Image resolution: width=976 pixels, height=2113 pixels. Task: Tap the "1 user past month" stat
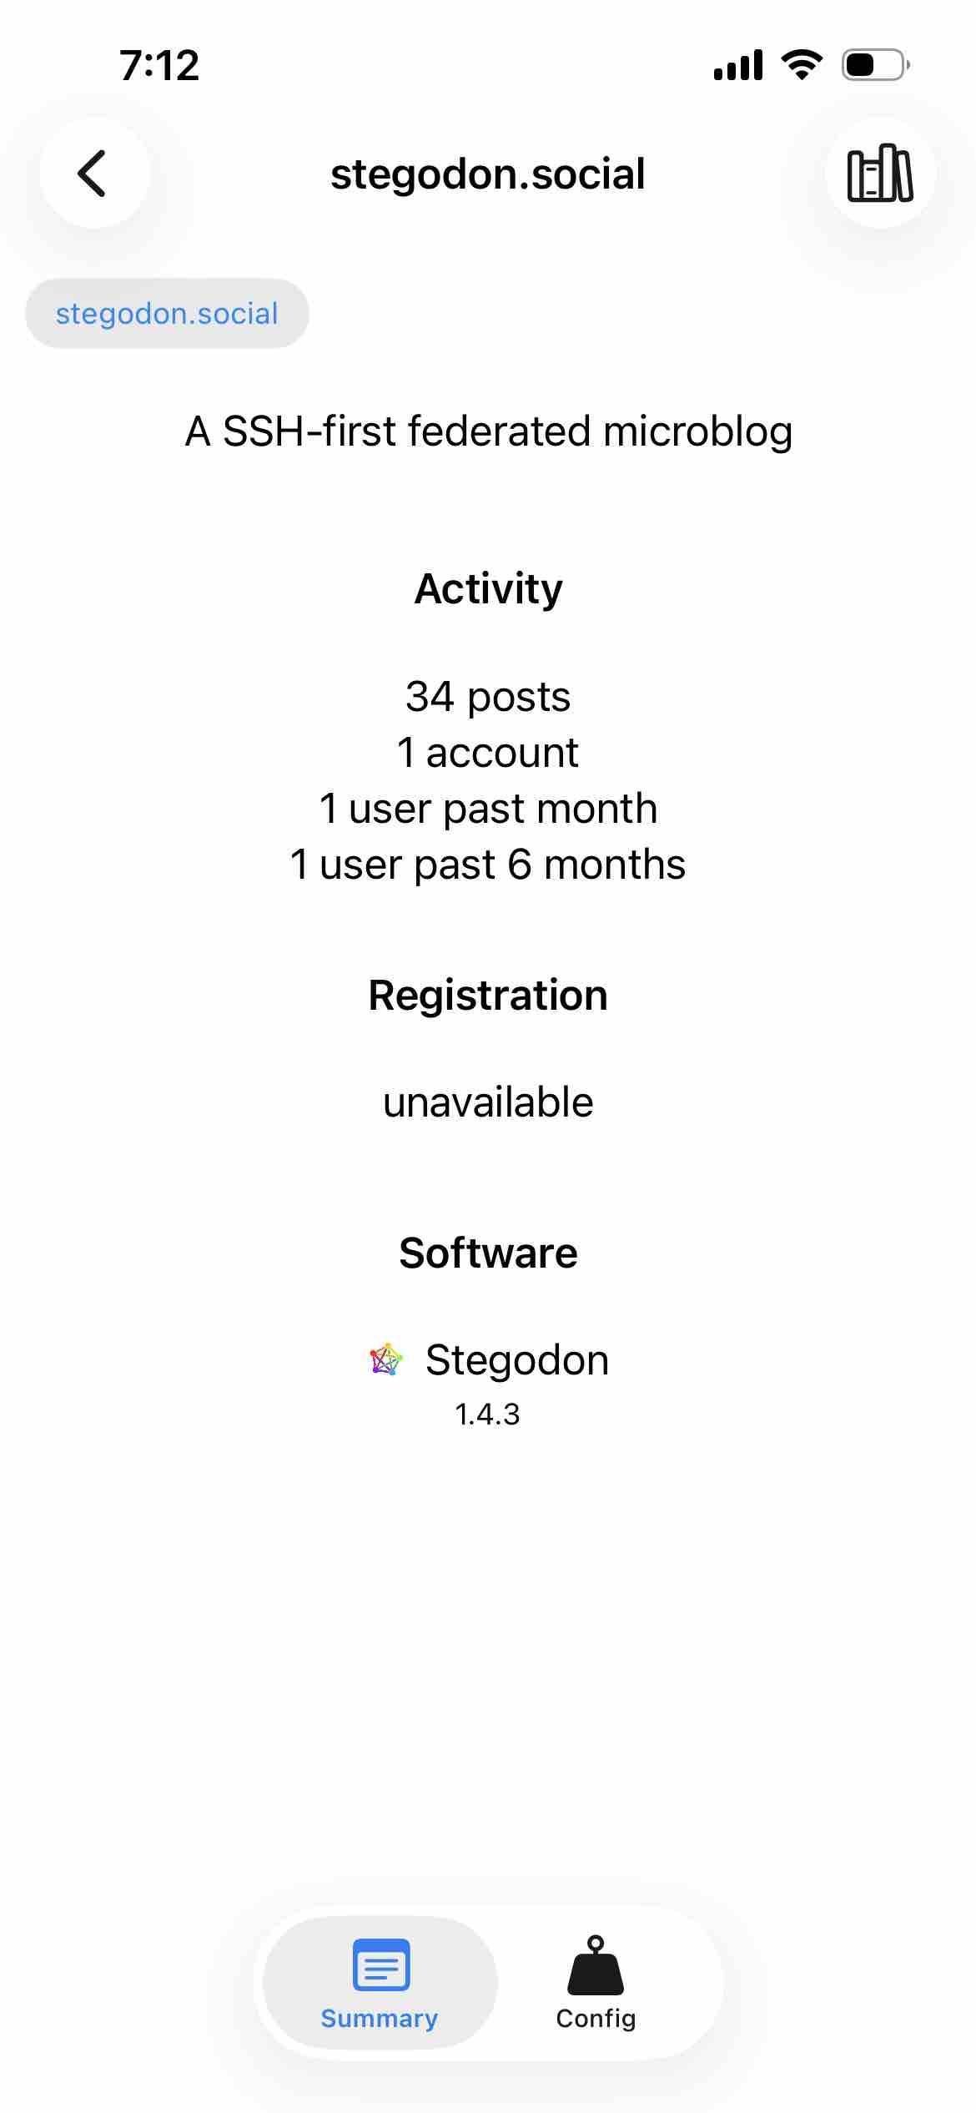(x=488, y=808)
